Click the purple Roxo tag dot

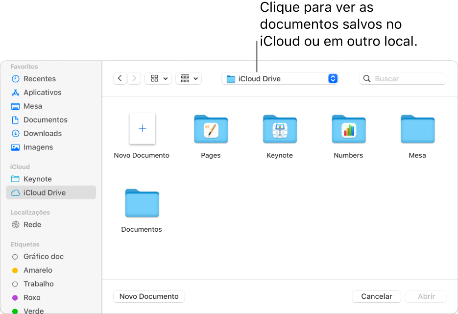[x=15, y=298]
